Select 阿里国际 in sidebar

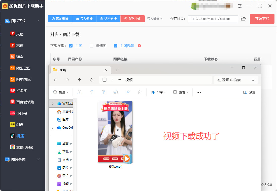[20, 79]
